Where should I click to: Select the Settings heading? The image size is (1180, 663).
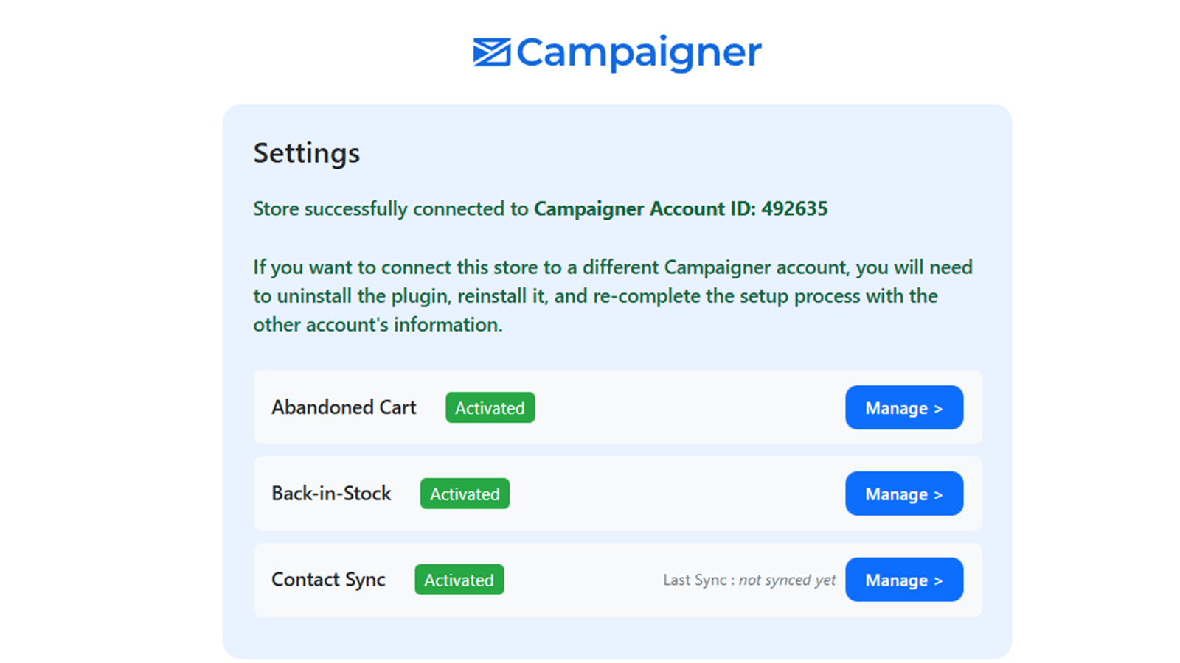tap(307, 153)
